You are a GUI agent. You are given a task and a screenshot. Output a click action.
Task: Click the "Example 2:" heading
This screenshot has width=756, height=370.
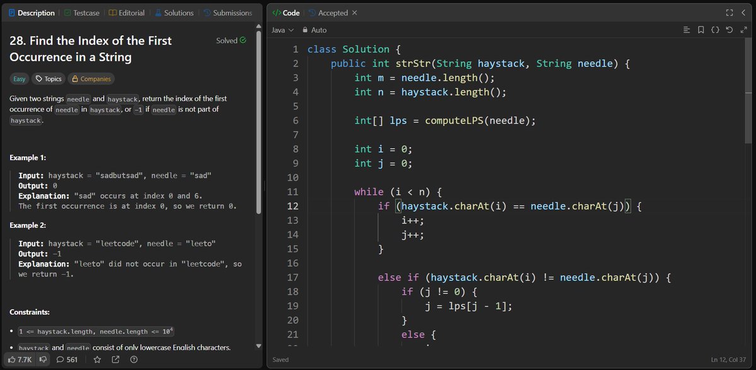pyautogui.click(x=28, y=225)
